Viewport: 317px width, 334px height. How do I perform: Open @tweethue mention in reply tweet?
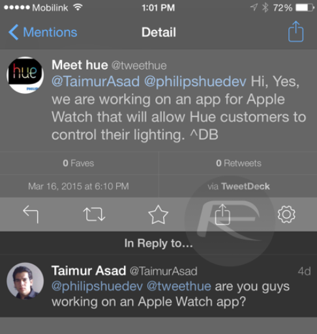tap(179, 286)
